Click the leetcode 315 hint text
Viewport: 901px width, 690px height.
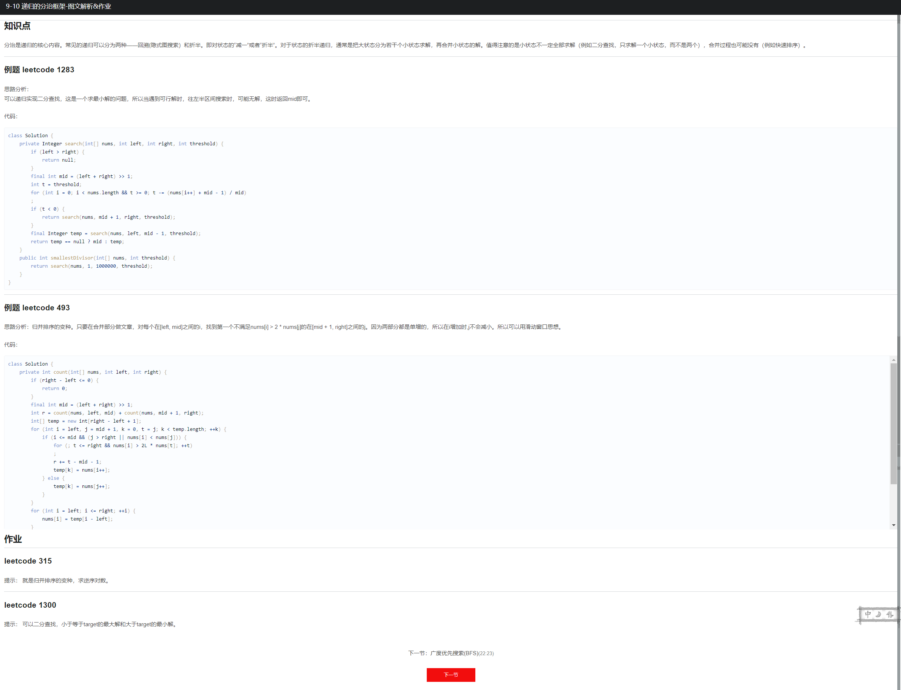(66, 580)
